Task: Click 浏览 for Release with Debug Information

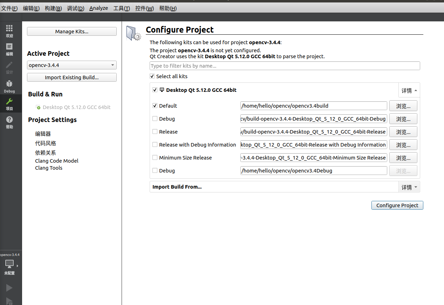Action: tap(403, 145)
